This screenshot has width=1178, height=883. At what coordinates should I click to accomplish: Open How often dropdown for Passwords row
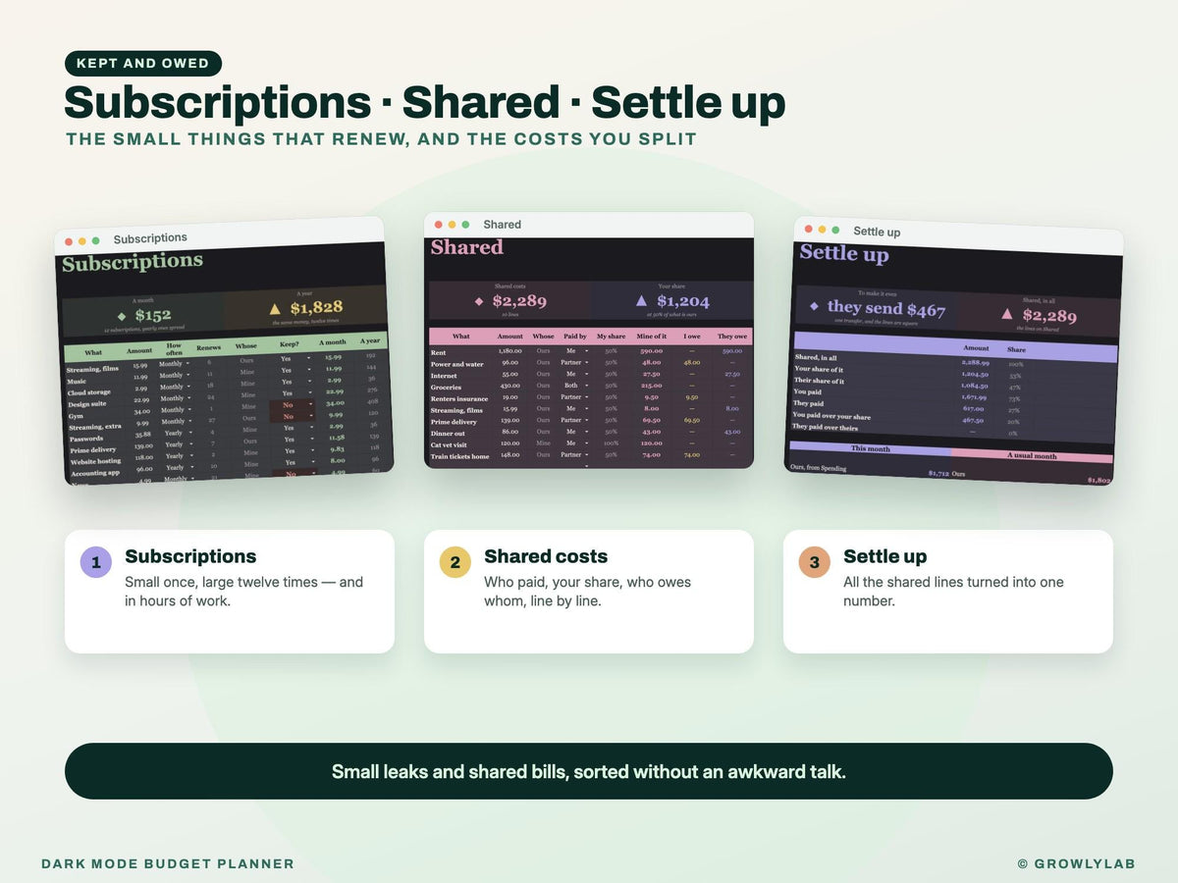(x=190, y=433)
